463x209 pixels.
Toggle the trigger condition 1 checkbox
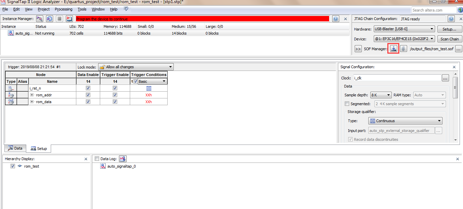136,81
